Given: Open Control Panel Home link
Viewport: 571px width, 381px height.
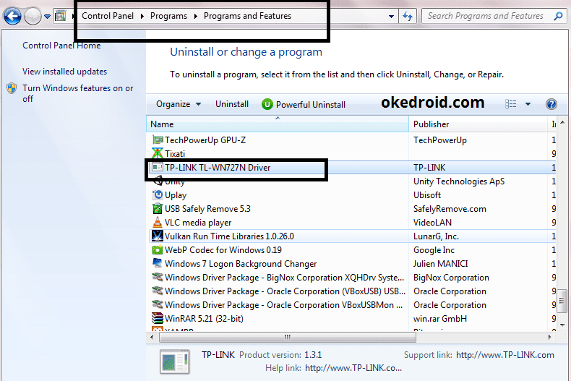Looking at the screenshot, I should pyautogui.click(x=61, y=46).
